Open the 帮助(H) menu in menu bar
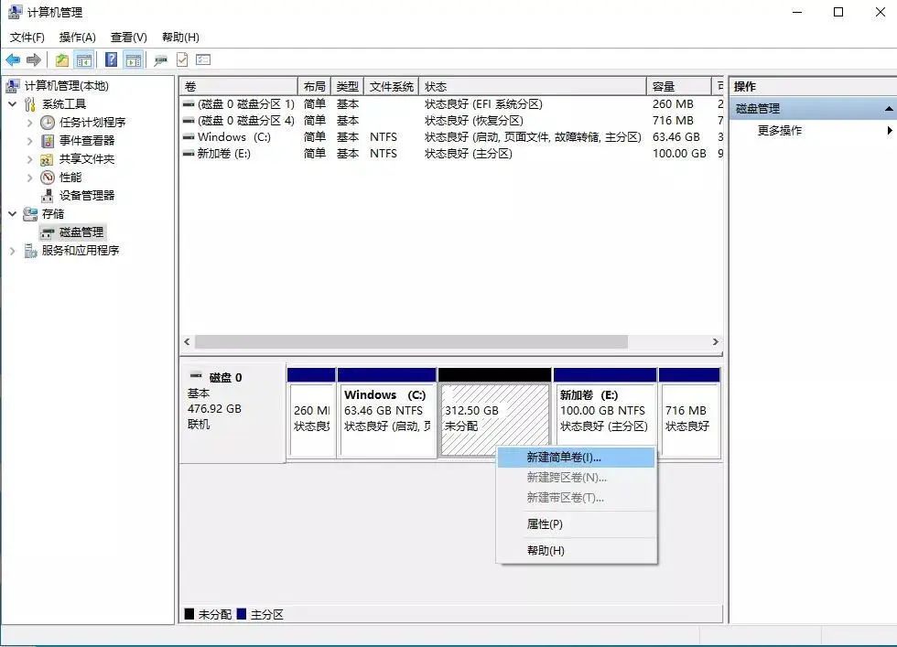The height and width of the screenshot is (647, 897). tap(181, 38)
